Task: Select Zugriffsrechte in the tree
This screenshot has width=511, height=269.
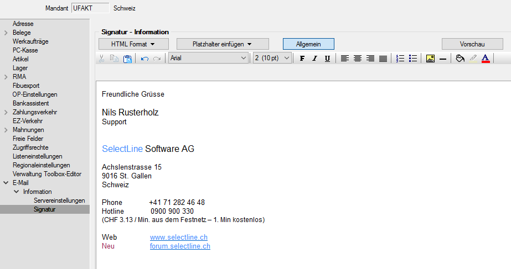Action: click(x=30, y=147)
